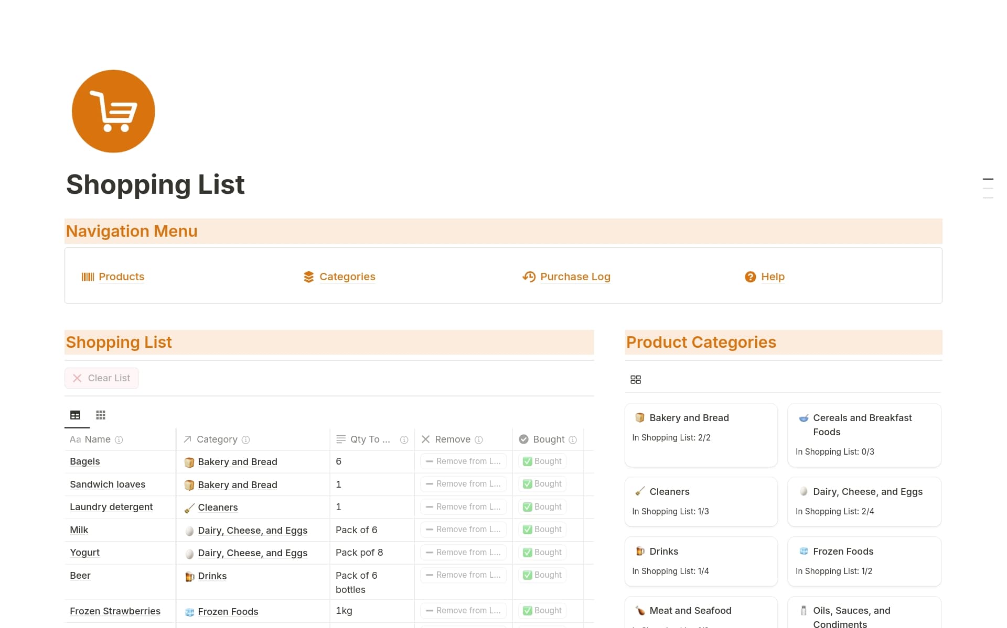The width and height of the screenshot is (1007, 628).
Task: Click the table of contents outline lines
Action: 988,189
